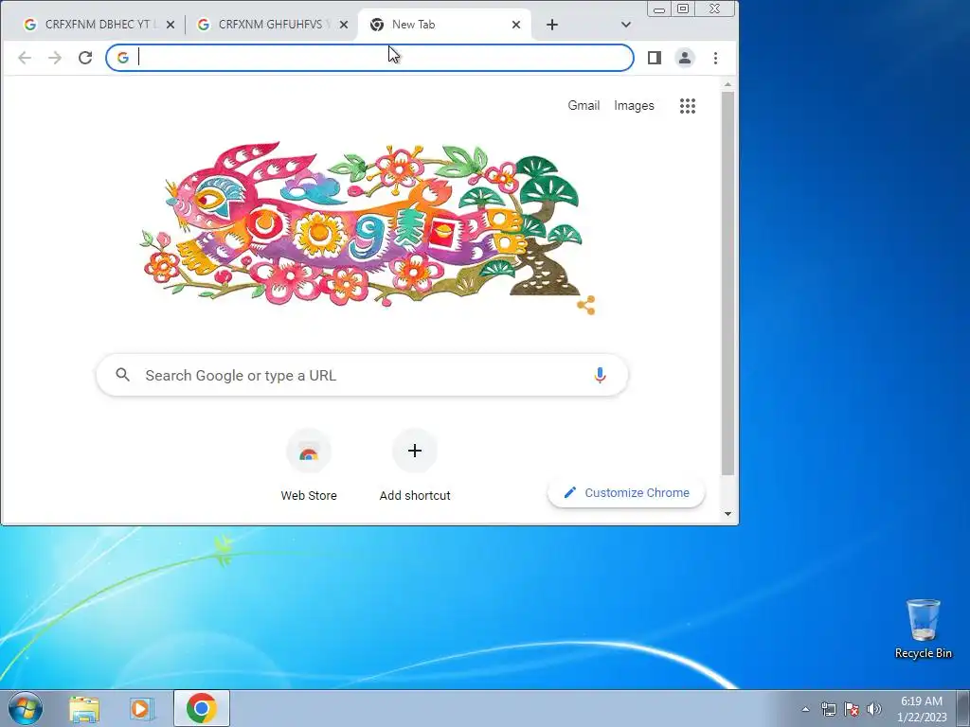Open the volume speaker tray icon
The width and height of the screenshot is (970, 727).
point(874,709)
